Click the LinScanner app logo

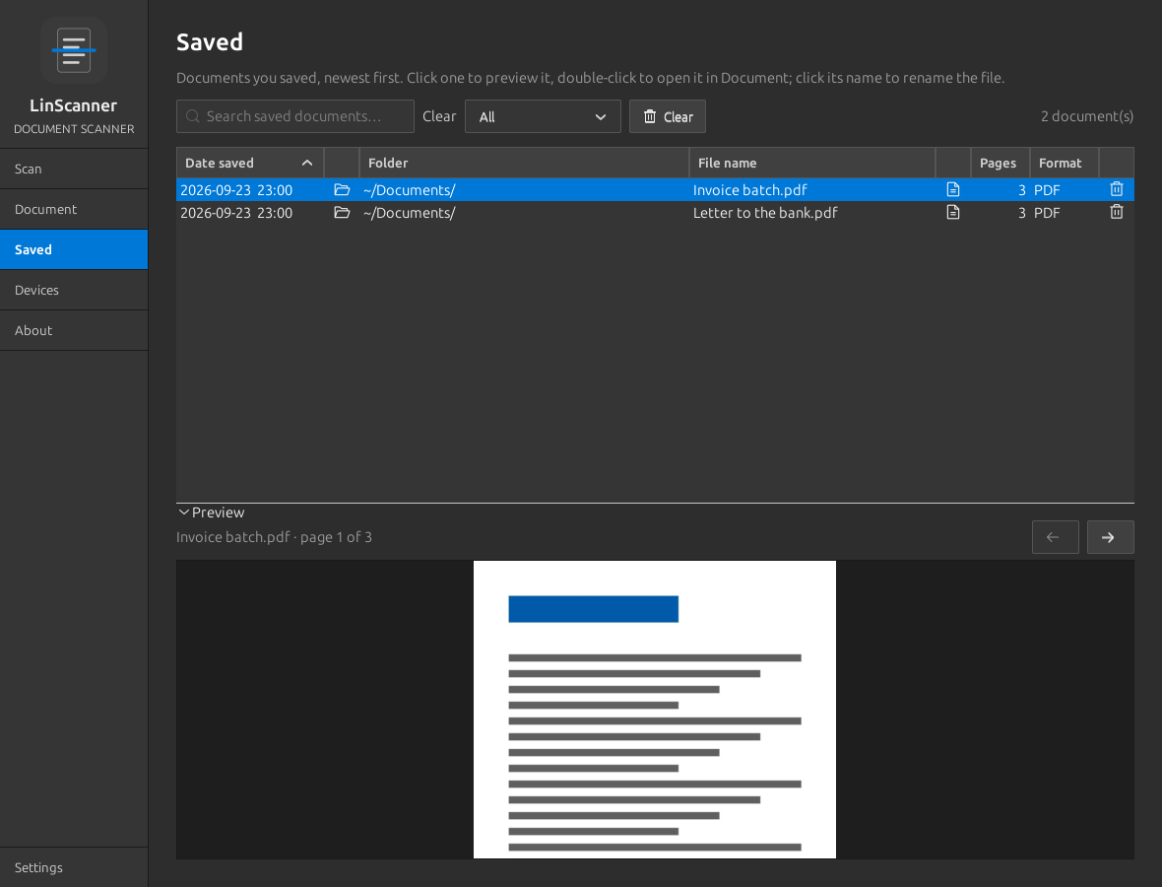click(x=74, y=50)
